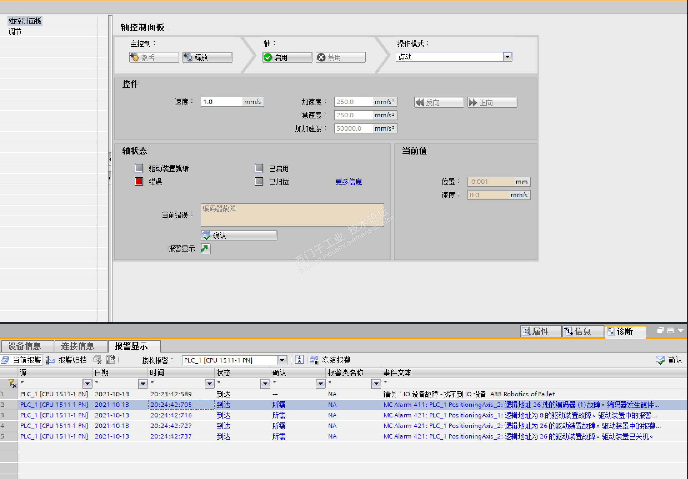Click the enabled (已启用) status box

259,168
